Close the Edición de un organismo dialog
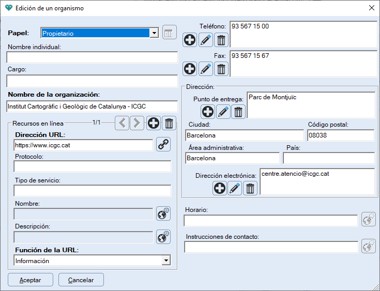This screenshot has width=380, height=291. [x=371, y=8]
